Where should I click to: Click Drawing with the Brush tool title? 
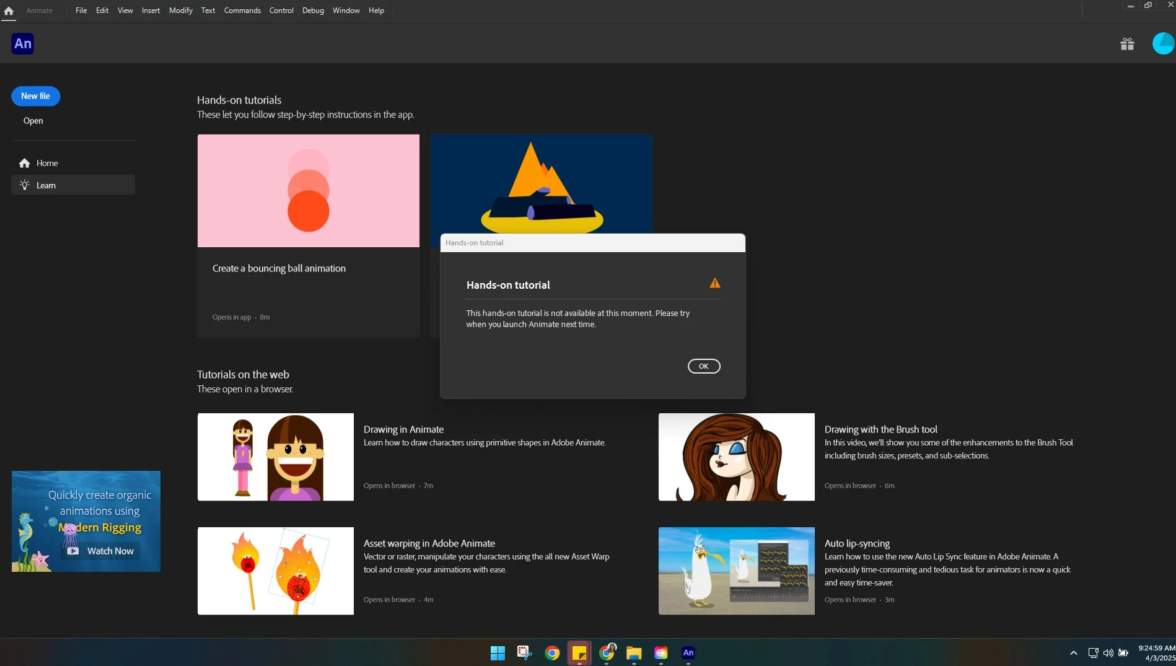coord(880,429)
